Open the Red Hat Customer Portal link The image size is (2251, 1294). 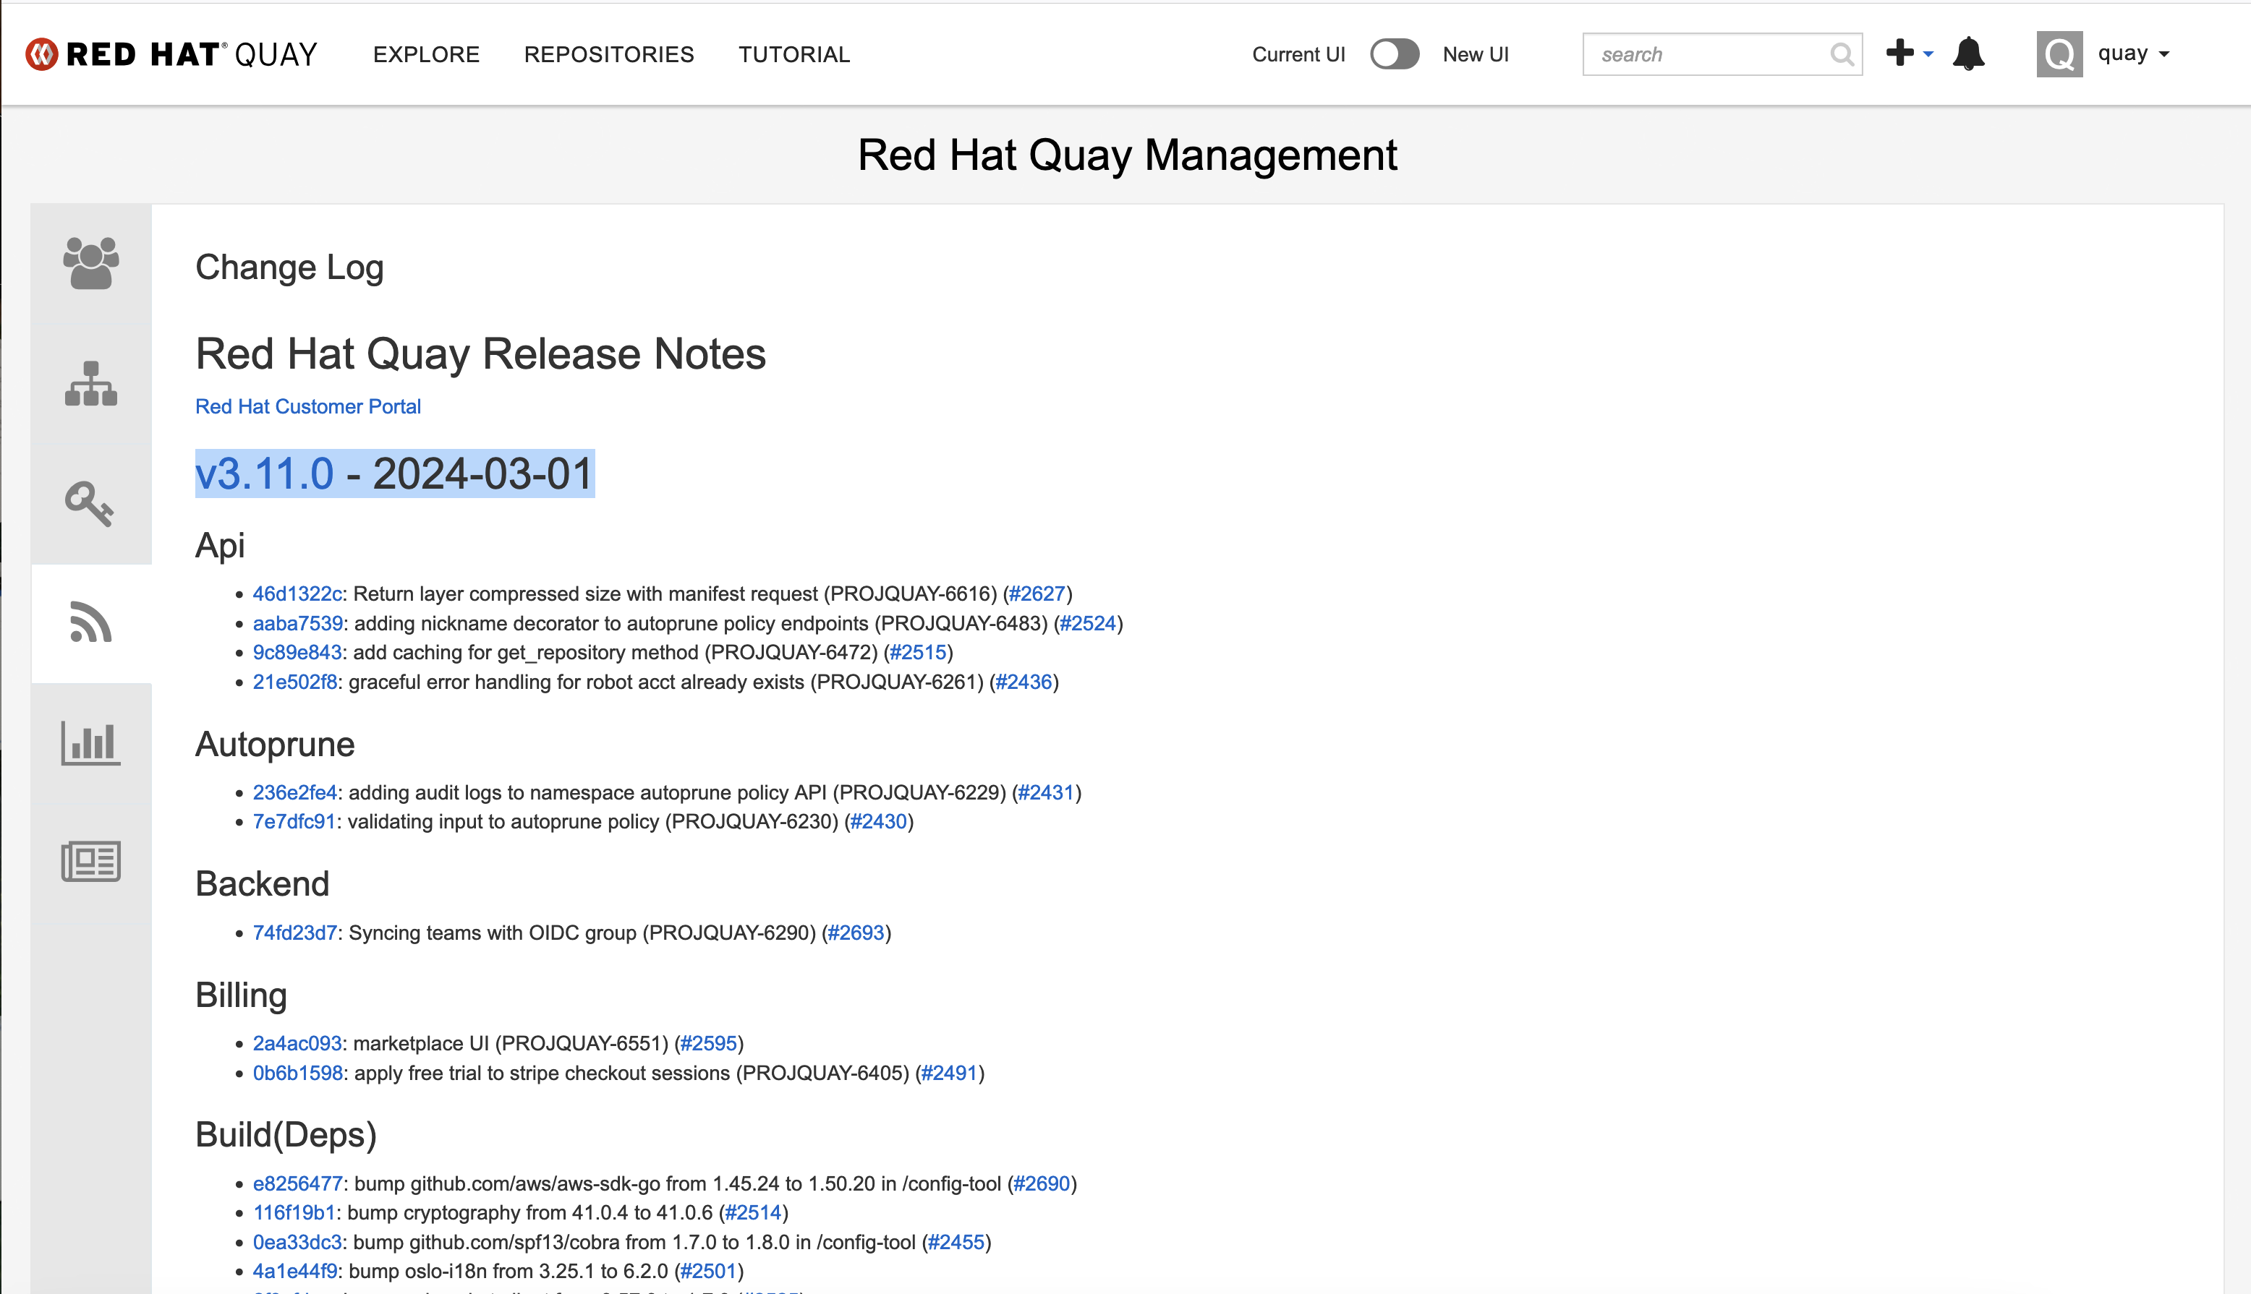click(x=307, y=406)
